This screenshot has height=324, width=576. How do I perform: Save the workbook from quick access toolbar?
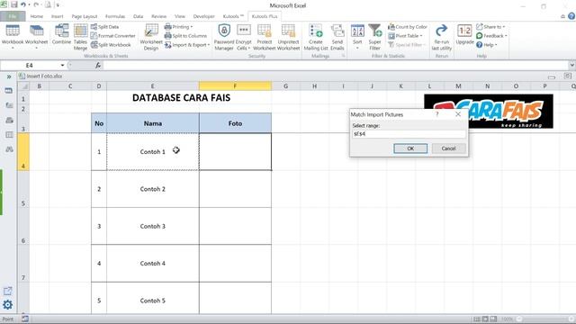(x=14, y=4)
